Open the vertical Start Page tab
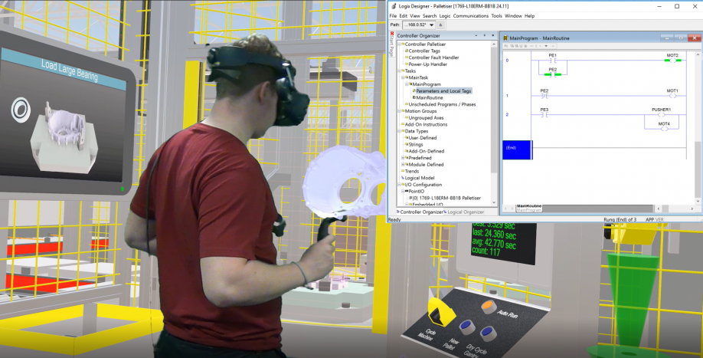The image size is (703, 358). (x=392, y=44)
